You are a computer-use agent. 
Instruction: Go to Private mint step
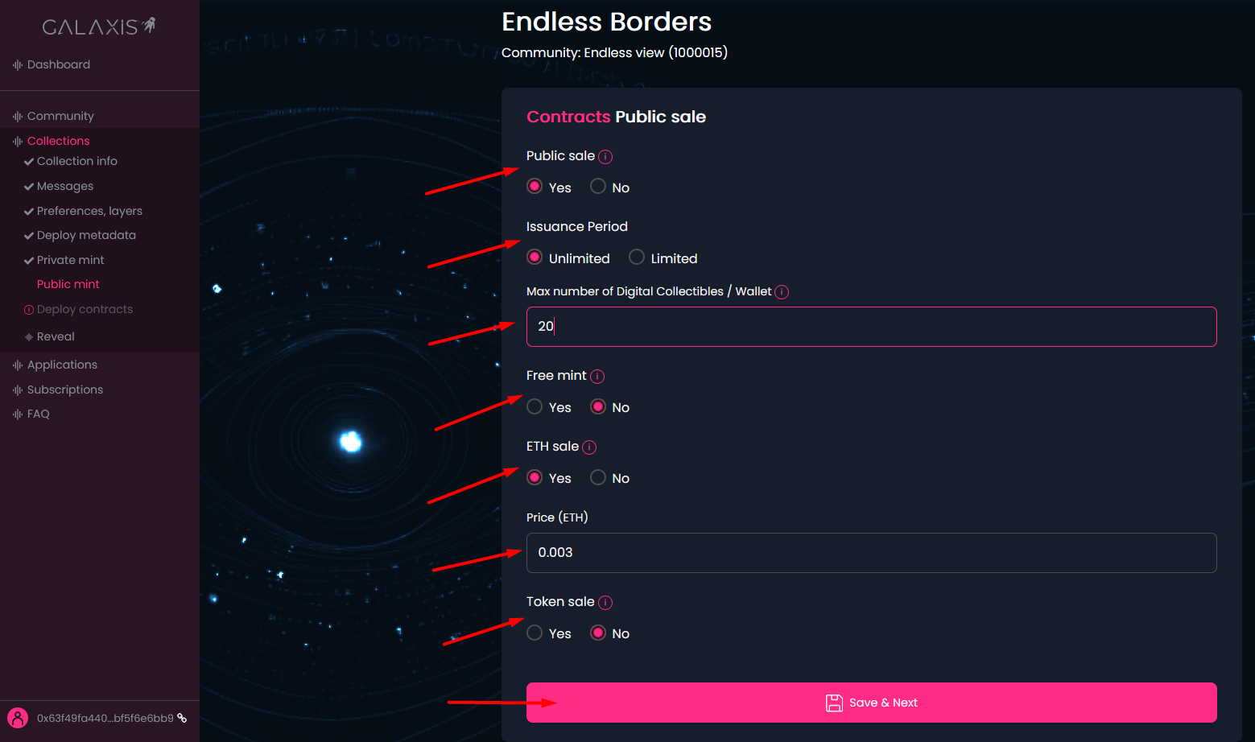pos(71,260)
